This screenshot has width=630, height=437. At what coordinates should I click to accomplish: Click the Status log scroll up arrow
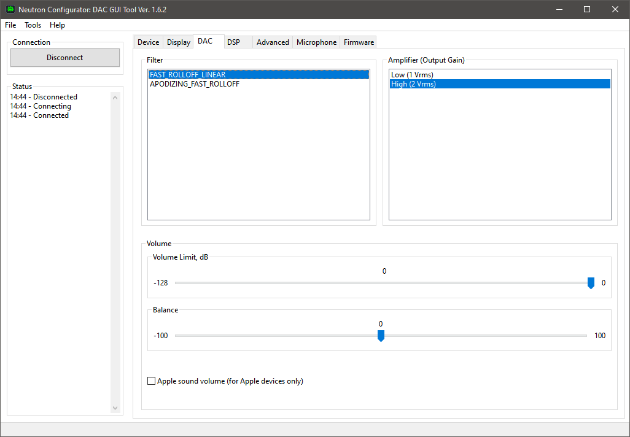(115, 96)
